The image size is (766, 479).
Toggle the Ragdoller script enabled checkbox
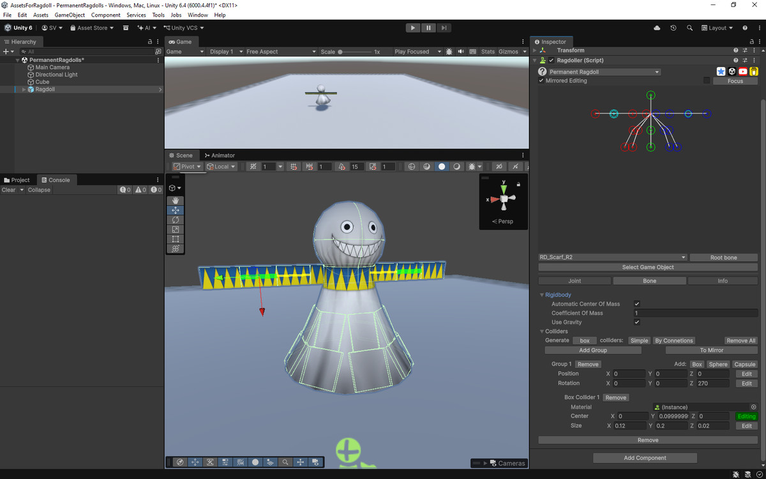[x=552, y=61]
